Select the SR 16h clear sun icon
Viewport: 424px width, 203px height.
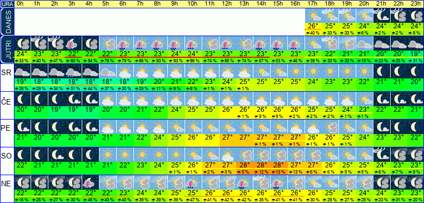point(296,71)
